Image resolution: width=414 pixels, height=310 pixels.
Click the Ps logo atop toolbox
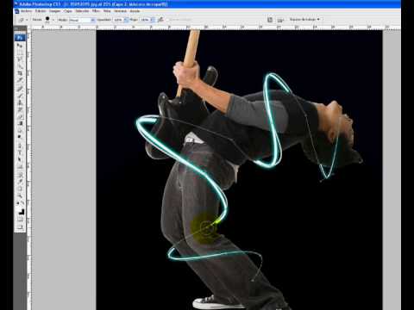(20, 38)
